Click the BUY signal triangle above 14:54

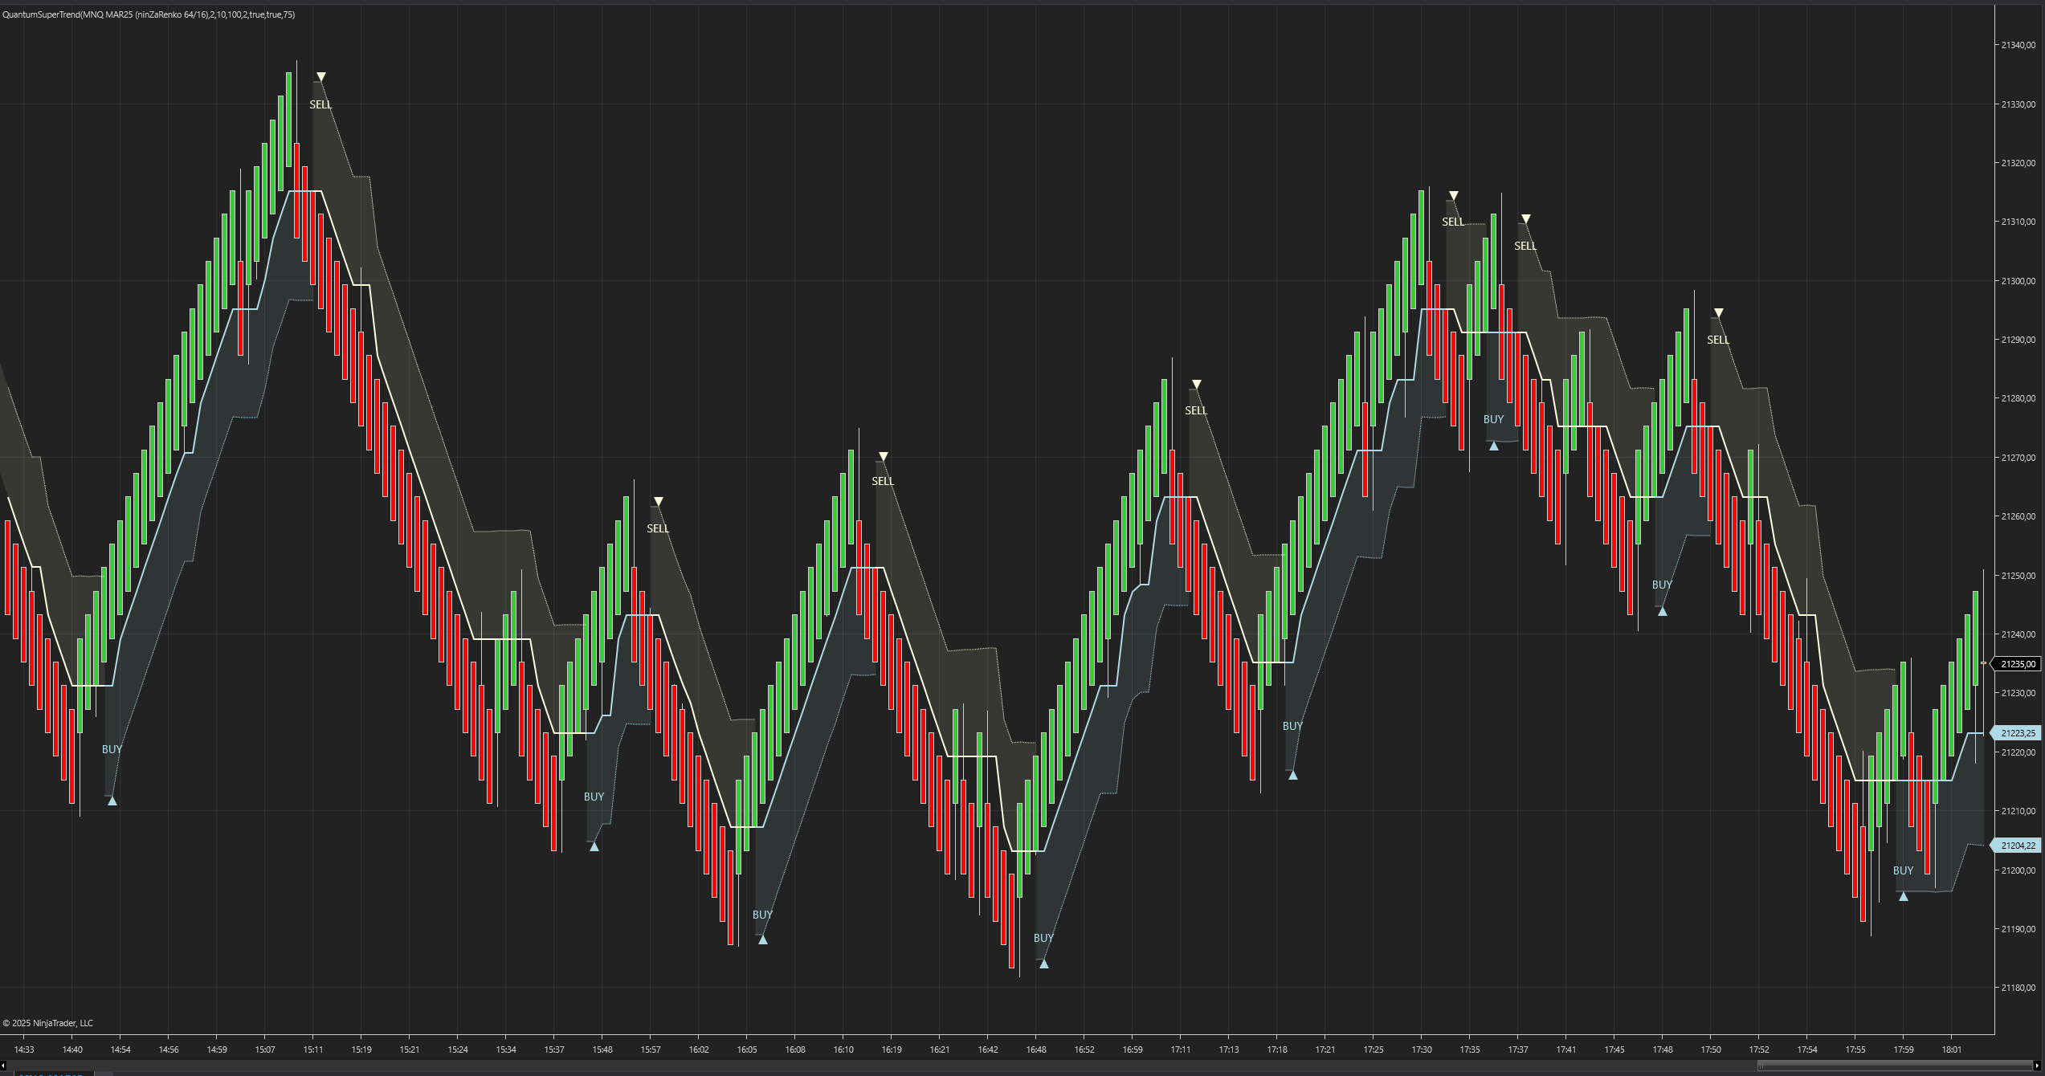[112, 801]
